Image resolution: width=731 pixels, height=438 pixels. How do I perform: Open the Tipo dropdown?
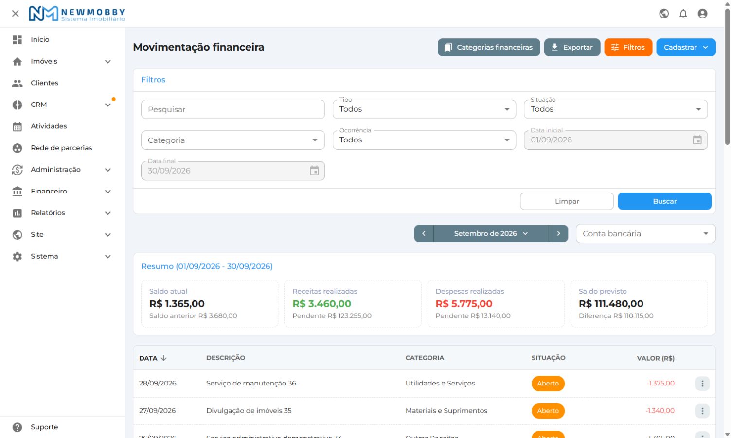pyautogui.click(x=424, y=109)
